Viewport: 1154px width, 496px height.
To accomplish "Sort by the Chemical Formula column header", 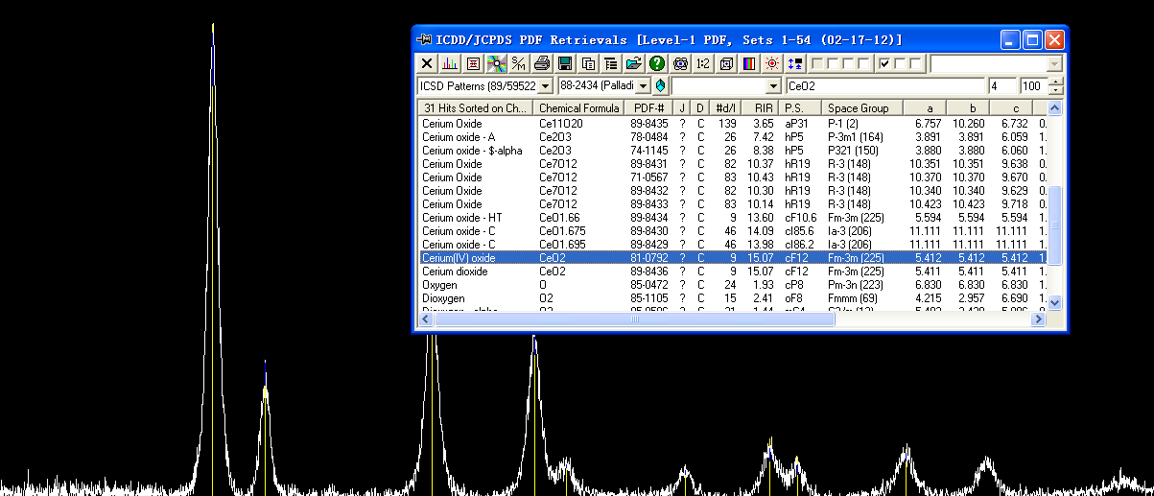I will (x=579, y=108).
